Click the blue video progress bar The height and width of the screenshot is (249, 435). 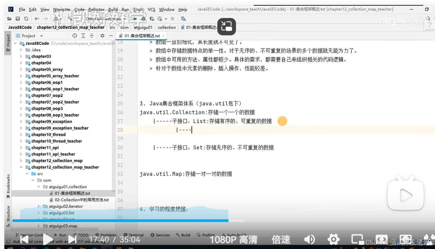coord(120,221)
